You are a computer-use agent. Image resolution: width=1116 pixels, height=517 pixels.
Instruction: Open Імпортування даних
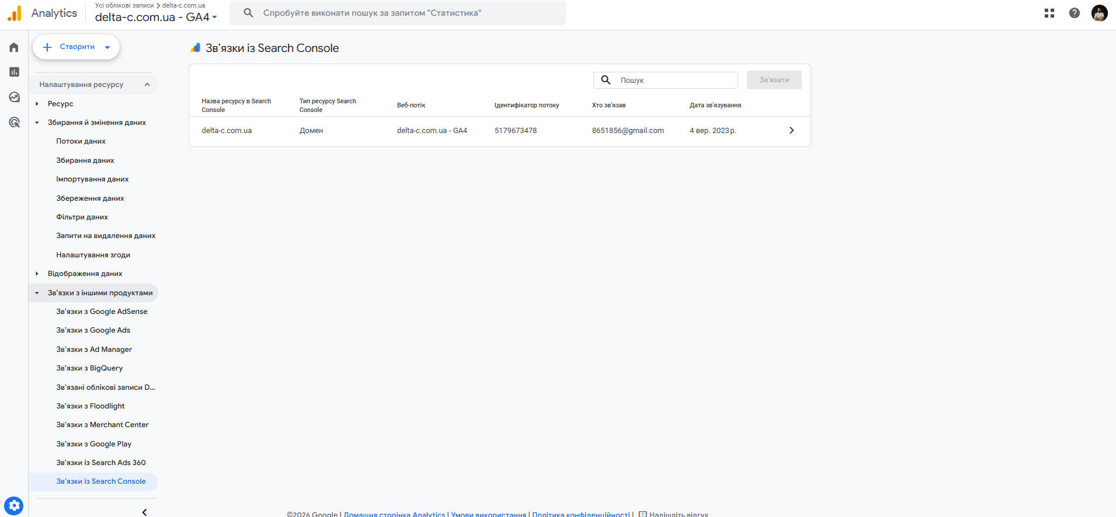[x=93, y=179]
